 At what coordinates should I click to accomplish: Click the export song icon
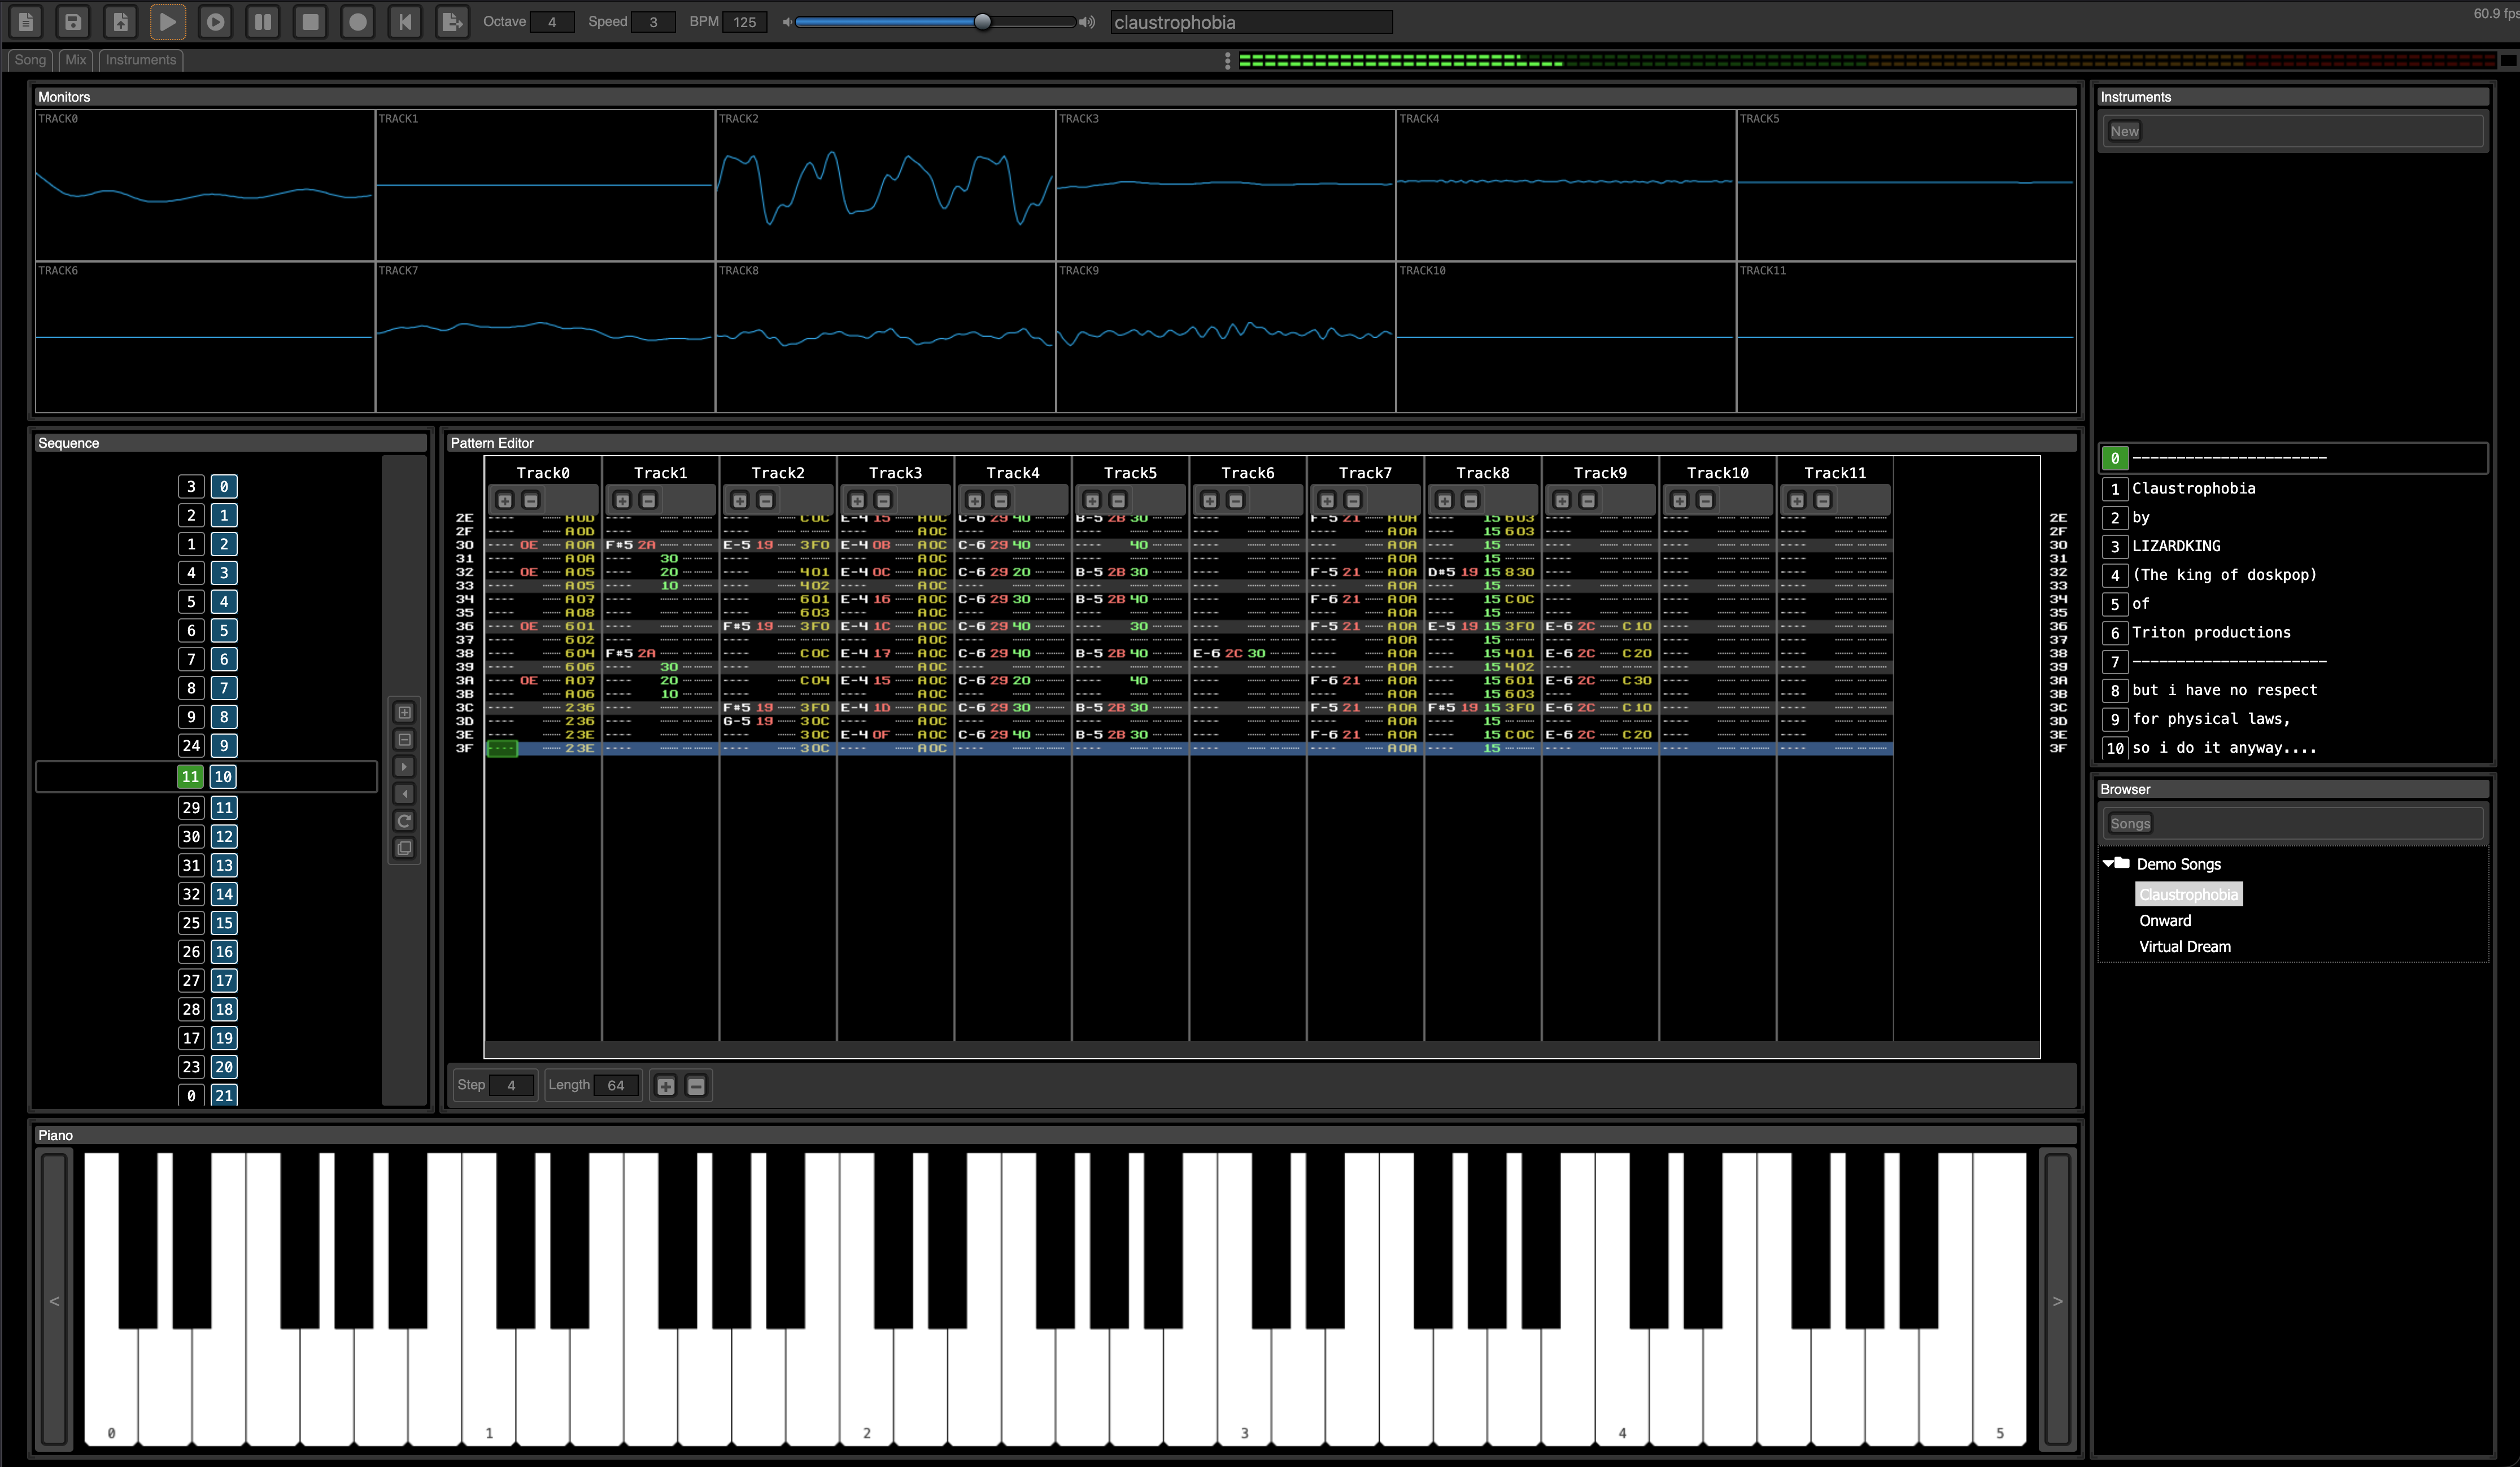point(452,21)
